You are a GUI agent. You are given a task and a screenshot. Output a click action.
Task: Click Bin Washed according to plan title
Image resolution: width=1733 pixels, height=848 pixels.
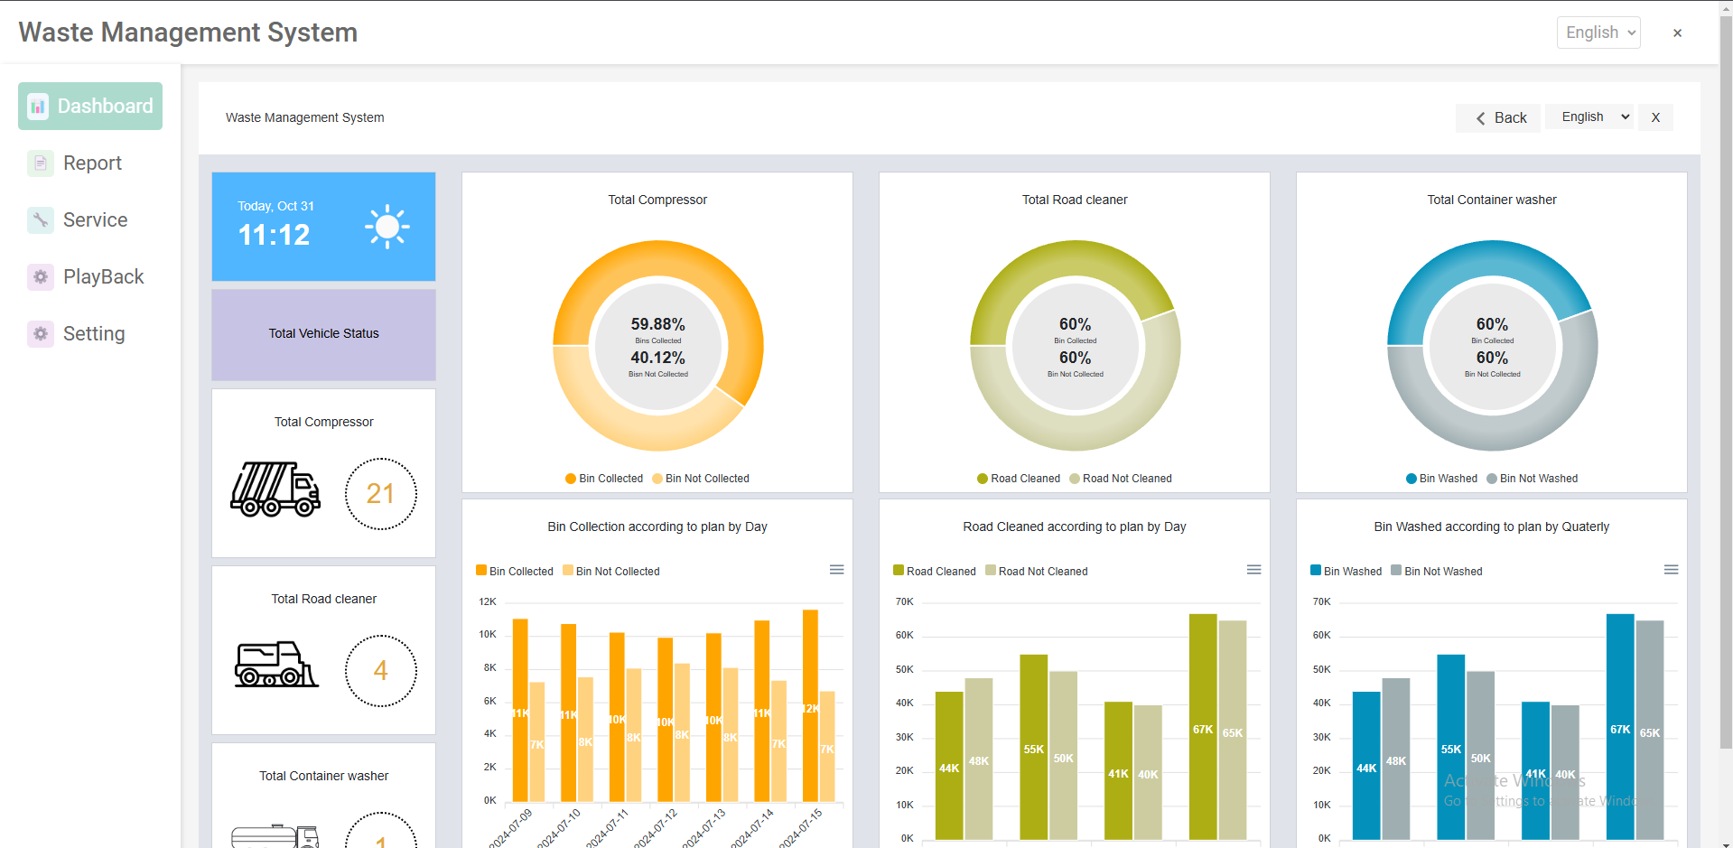coord(1492,527)
